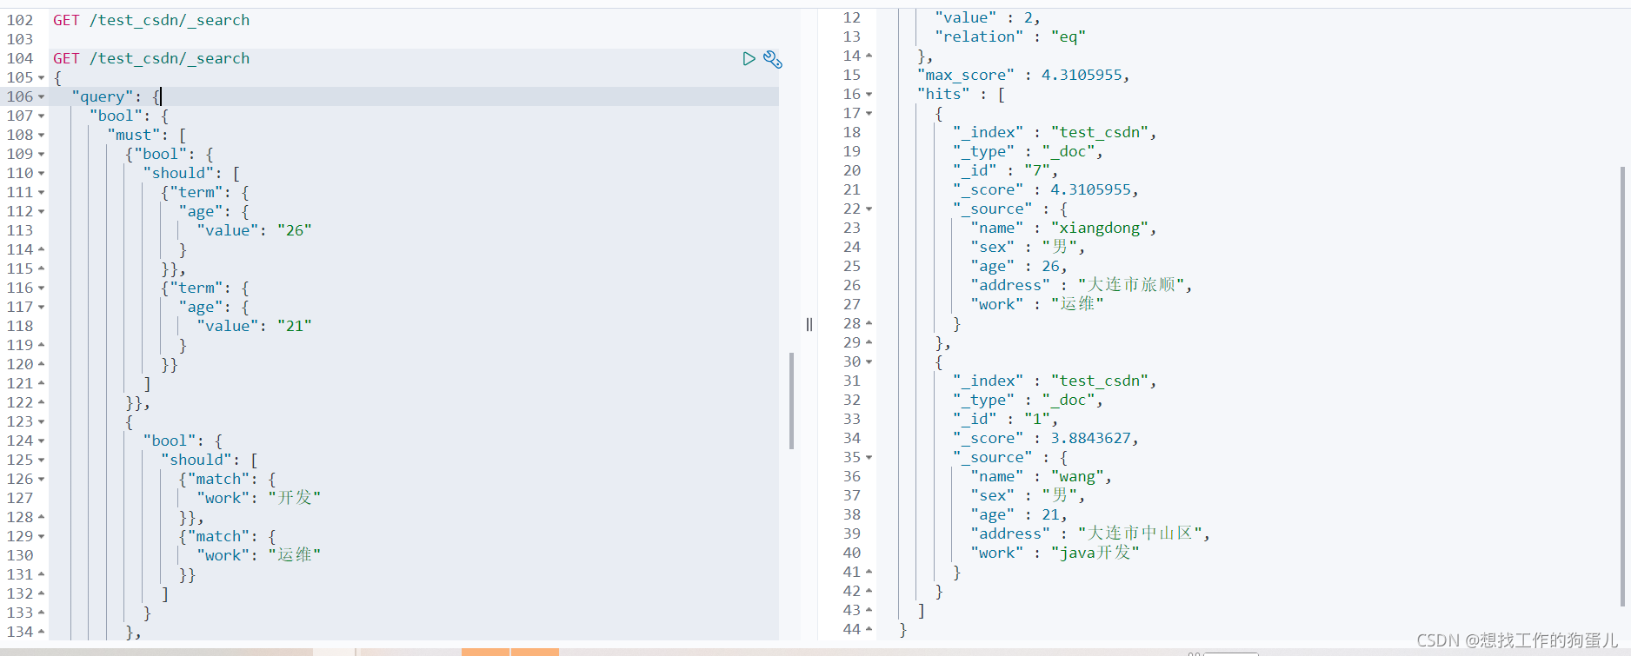Open the wrench actions menu icon
Screen dimensions: 1631x656
point(772,59)
